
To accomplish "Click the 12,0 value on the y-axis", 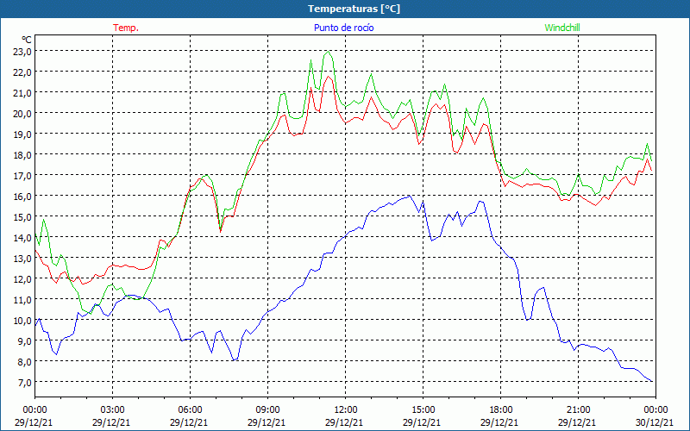I will (x=22, y=278).
